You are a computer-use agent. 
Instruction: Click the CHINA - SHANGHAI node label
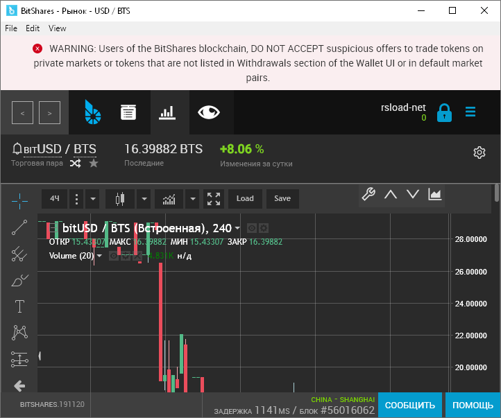coord(343,399)
